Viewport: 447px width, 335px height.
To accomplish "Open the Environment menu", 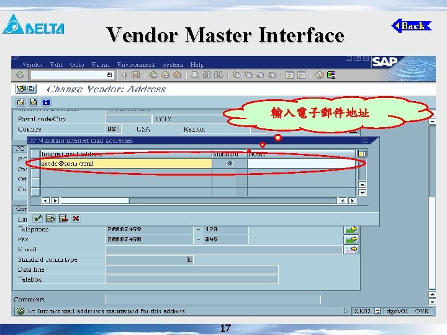I will pos(136,65).
